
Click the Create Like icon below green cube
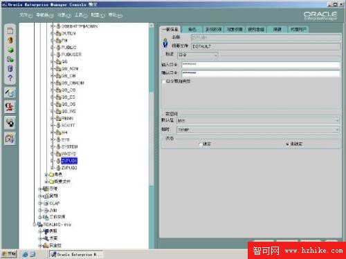click(x=10, y=59)
